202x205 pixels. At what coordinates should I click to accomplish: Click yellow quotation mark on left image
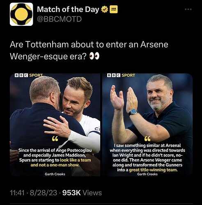55,139
